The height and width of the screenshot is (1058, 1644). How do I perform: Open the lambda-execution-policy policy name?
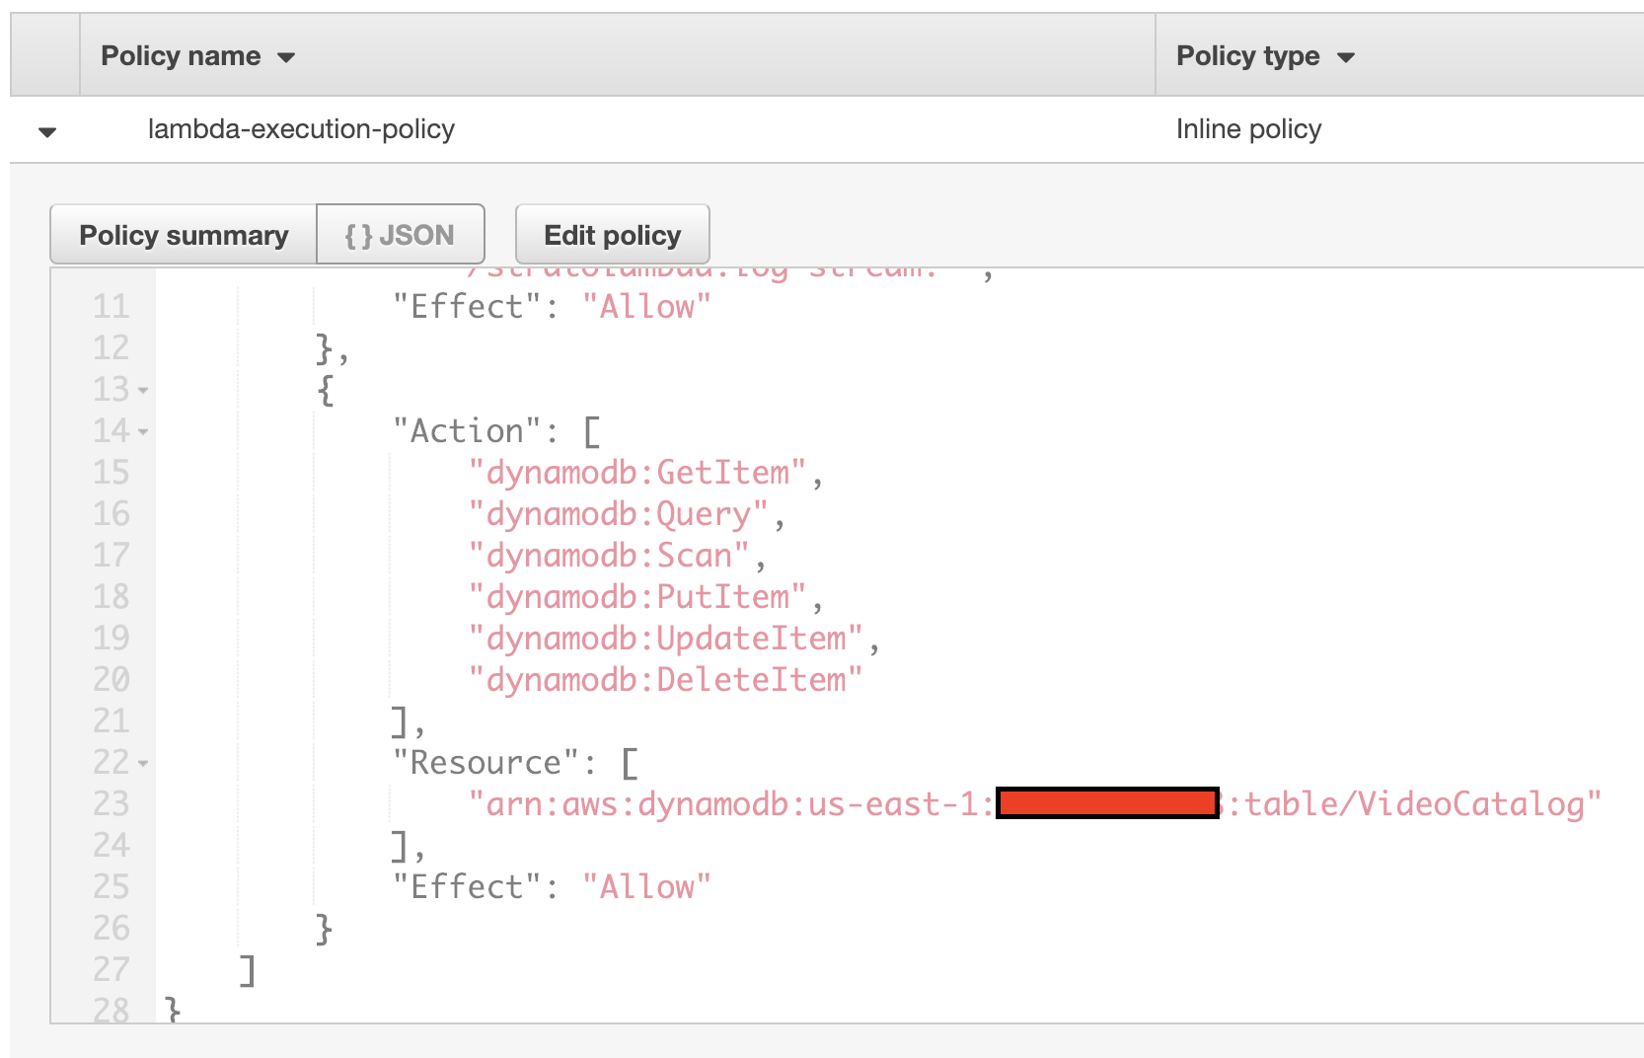[x=301, y=129]
